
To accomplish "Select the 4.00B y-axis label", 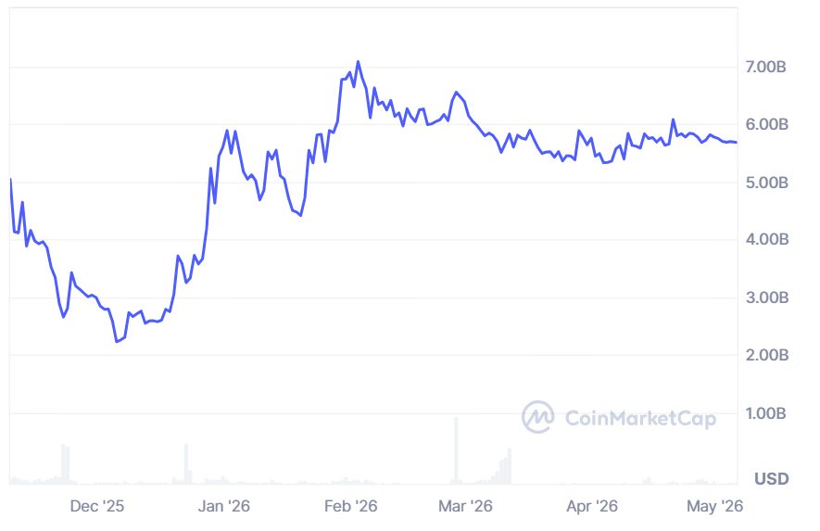I will coord(766,239).
